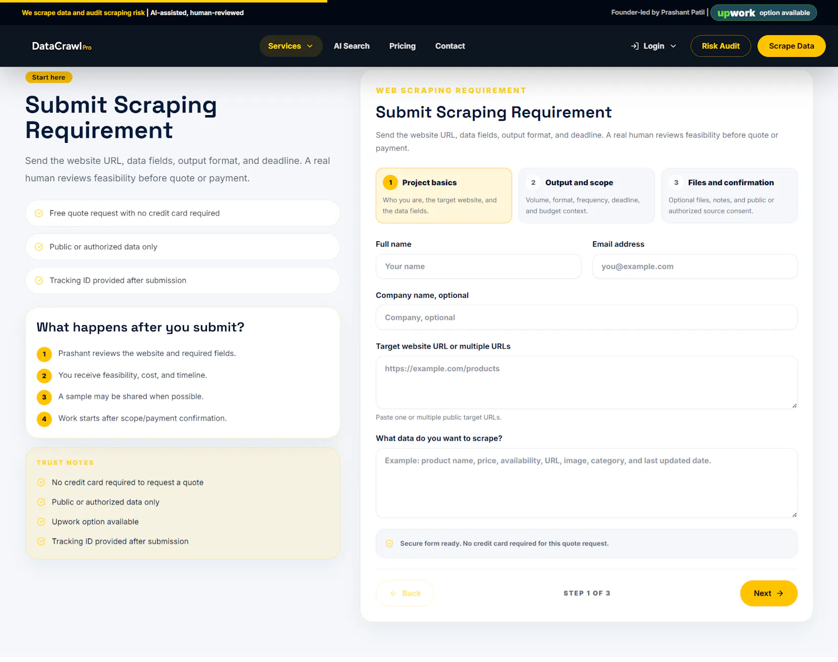Expand the Services dropdown menu
The height and width of the screenshot is (662, 838).
tap(291, 46)
